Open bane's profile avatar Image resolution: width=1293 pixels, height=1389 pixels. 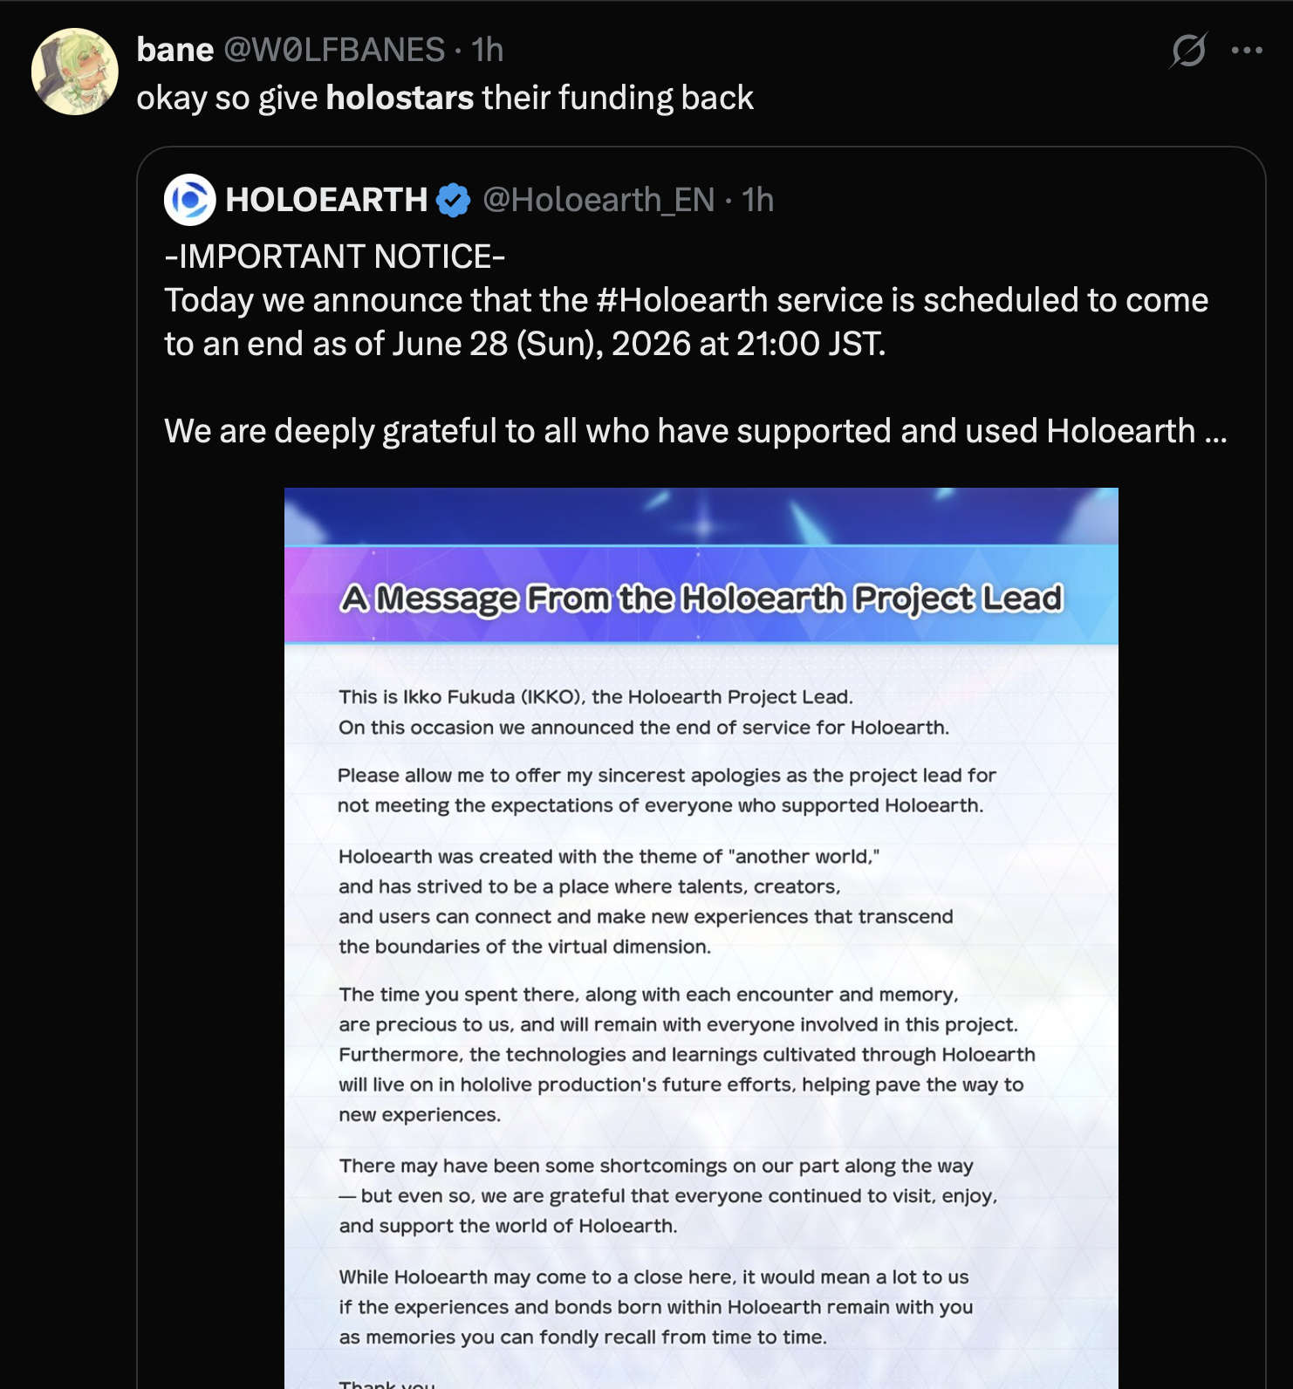click(75, 72)
